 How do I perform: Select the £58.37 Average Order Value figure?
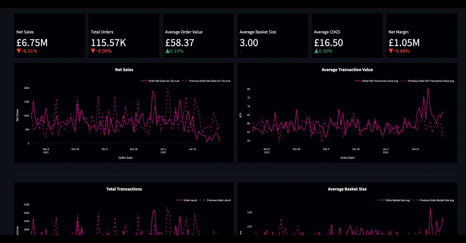[x=179, y=43]
